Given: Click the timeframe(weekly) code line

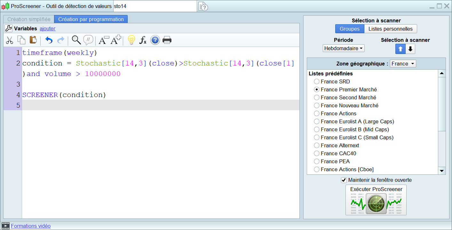Looking at the screenshot, I should (59, 52).
